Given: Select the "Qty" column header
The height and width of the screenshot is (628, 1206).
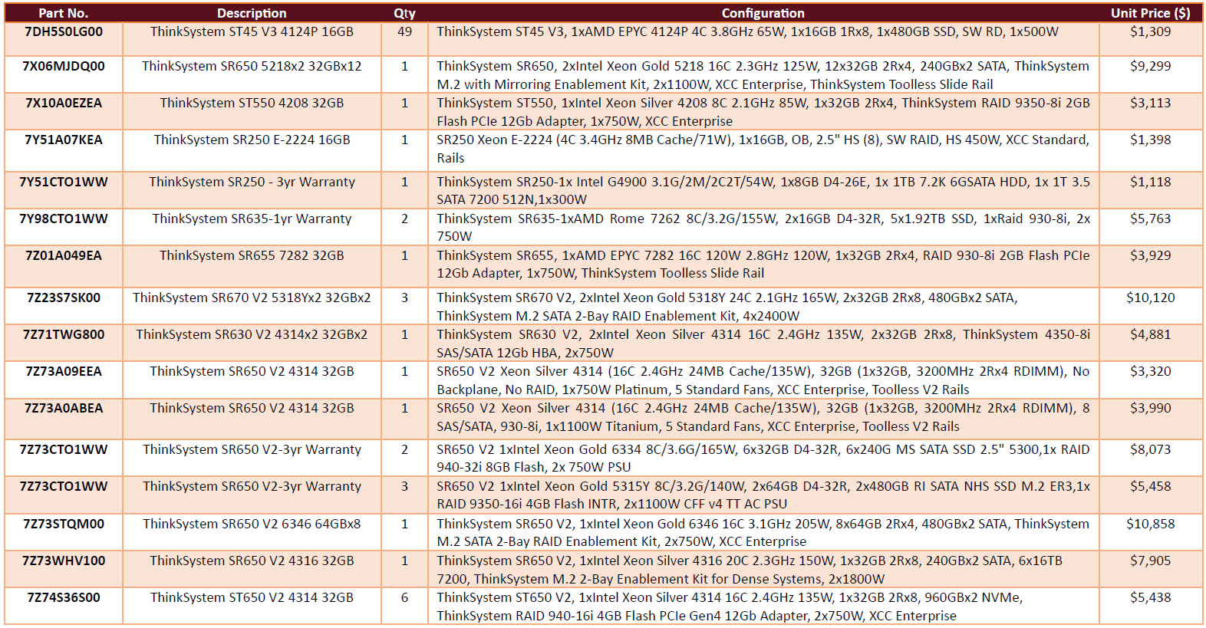Looking at the screenshot, I should (x=404, y=13).
